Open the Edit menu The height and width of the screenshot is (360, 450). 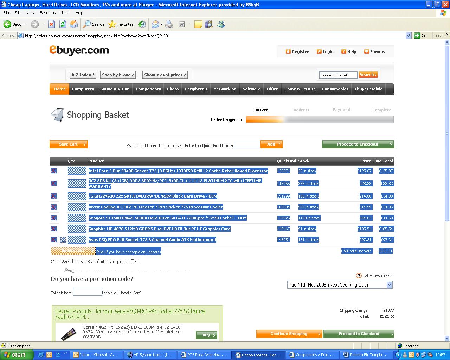[x=18, y=13]
